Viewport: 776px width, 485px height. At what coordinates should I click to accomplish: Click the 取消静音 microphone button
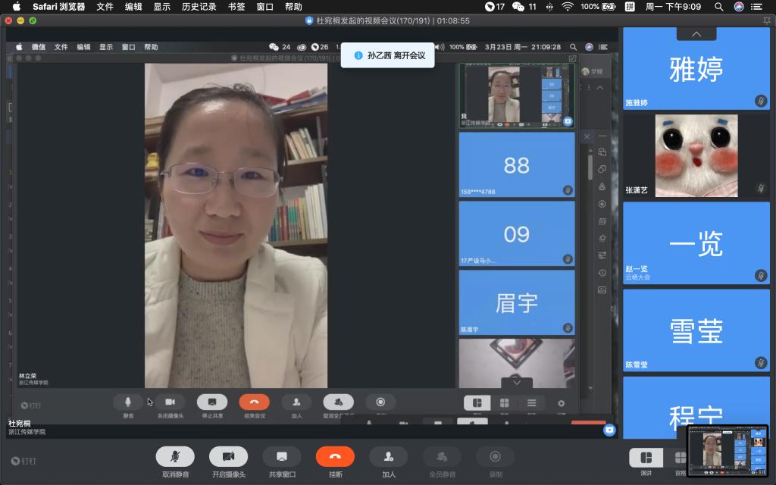[175, 456]
